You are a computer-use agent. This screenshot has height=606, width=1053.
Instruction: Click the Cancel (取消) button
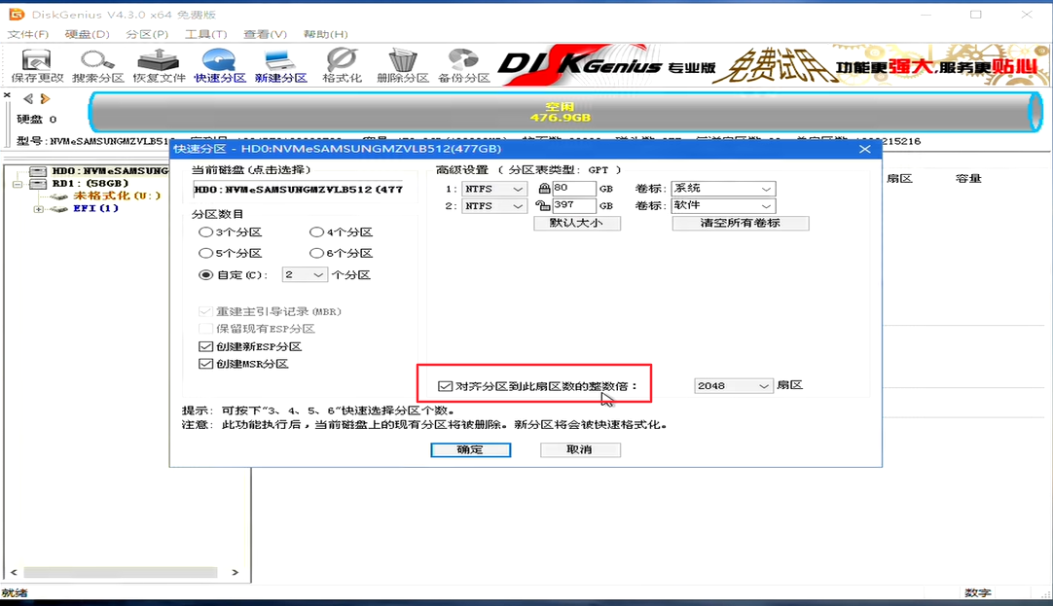pos(580,449)
